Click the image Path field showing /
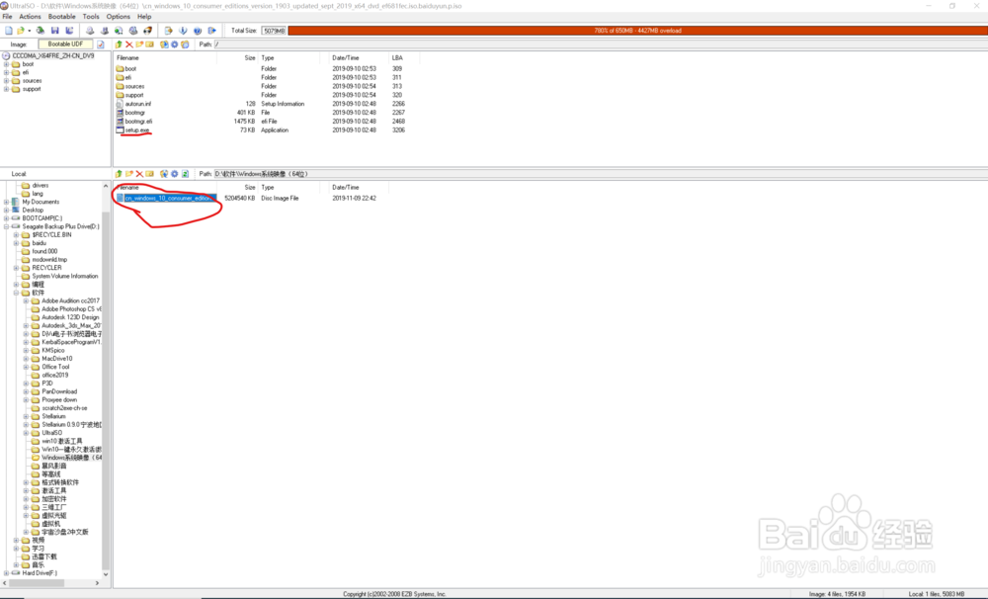This screenshot has width=988, height=599. [601, 44]
